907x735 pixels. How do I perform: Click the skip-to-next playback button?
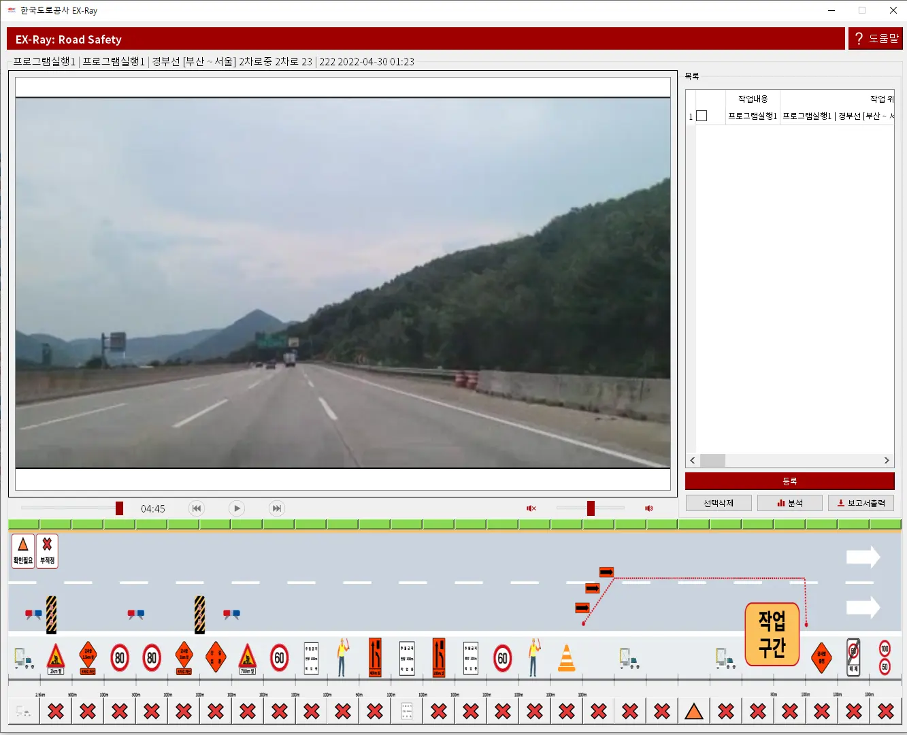pos(276,508)
